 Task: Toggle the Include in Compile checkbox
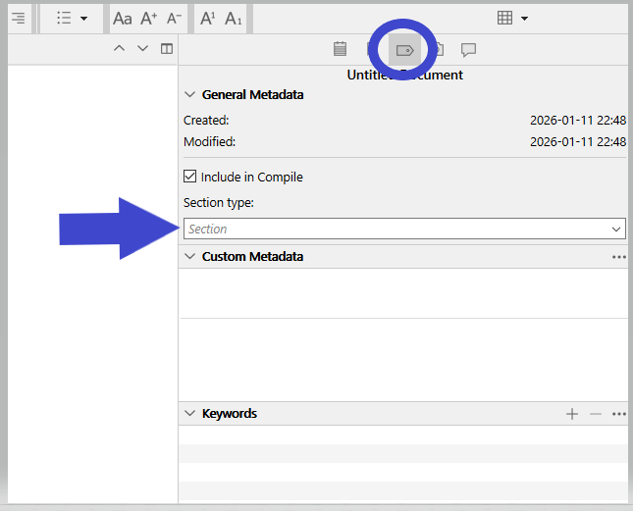pyautogui.click(x=190, y=178)
